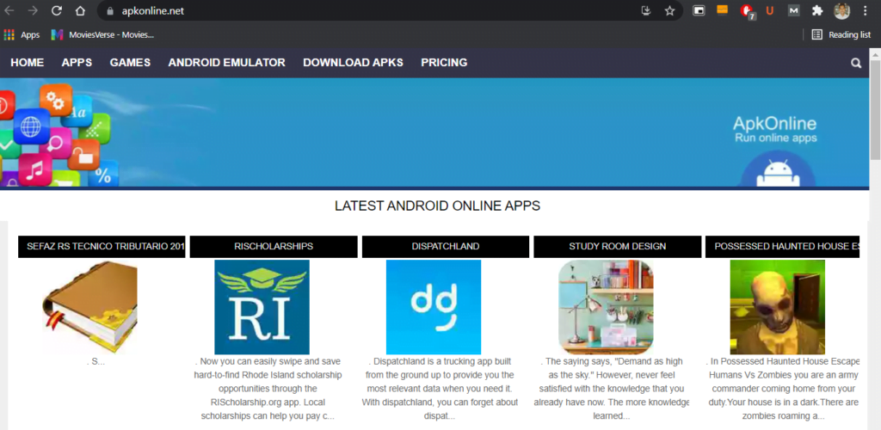Click the Study Room Design description
The width and height of the screenshot is (881, 430).
(612, 389)
